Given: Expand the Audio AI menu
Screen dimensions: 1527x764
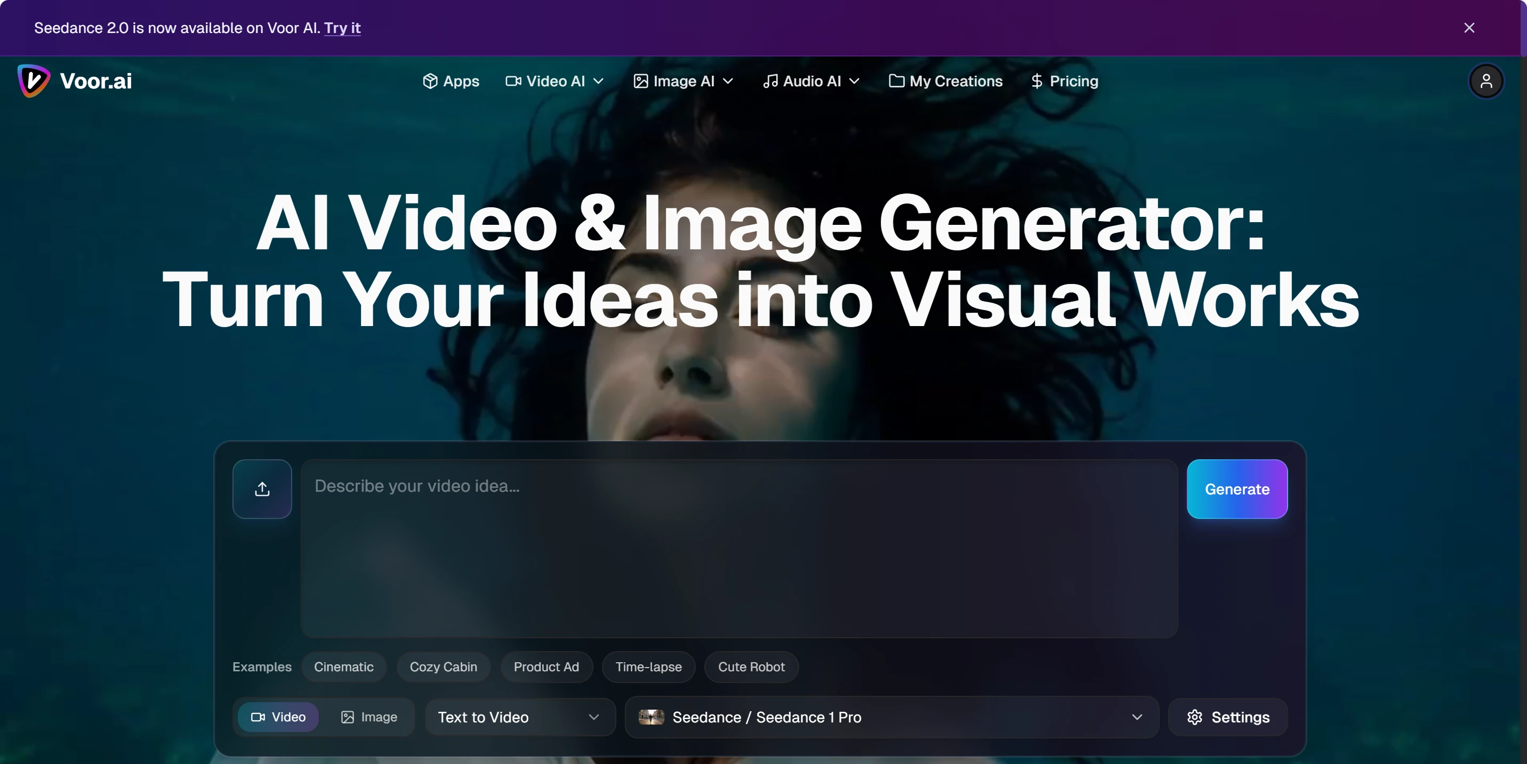Looking at the screenshot, I should point(811,81).
